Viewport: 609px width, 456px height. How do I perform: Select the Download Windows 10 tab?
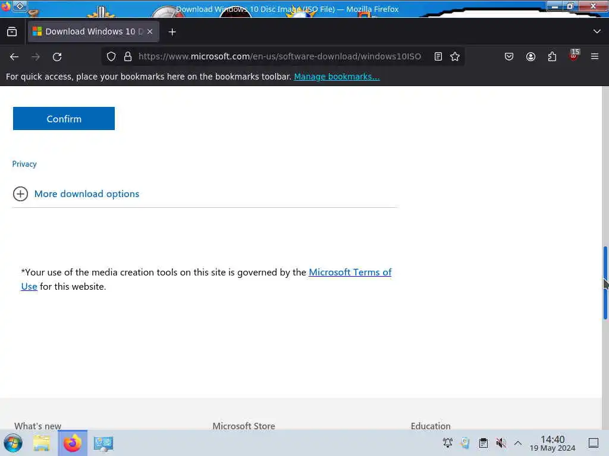(x=93, y=31)
